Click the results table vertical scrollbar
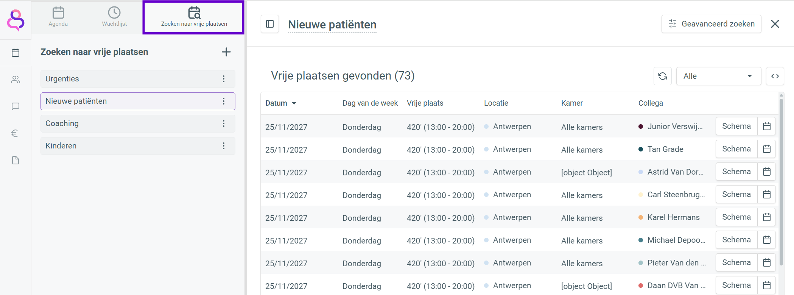 (781, 182)
